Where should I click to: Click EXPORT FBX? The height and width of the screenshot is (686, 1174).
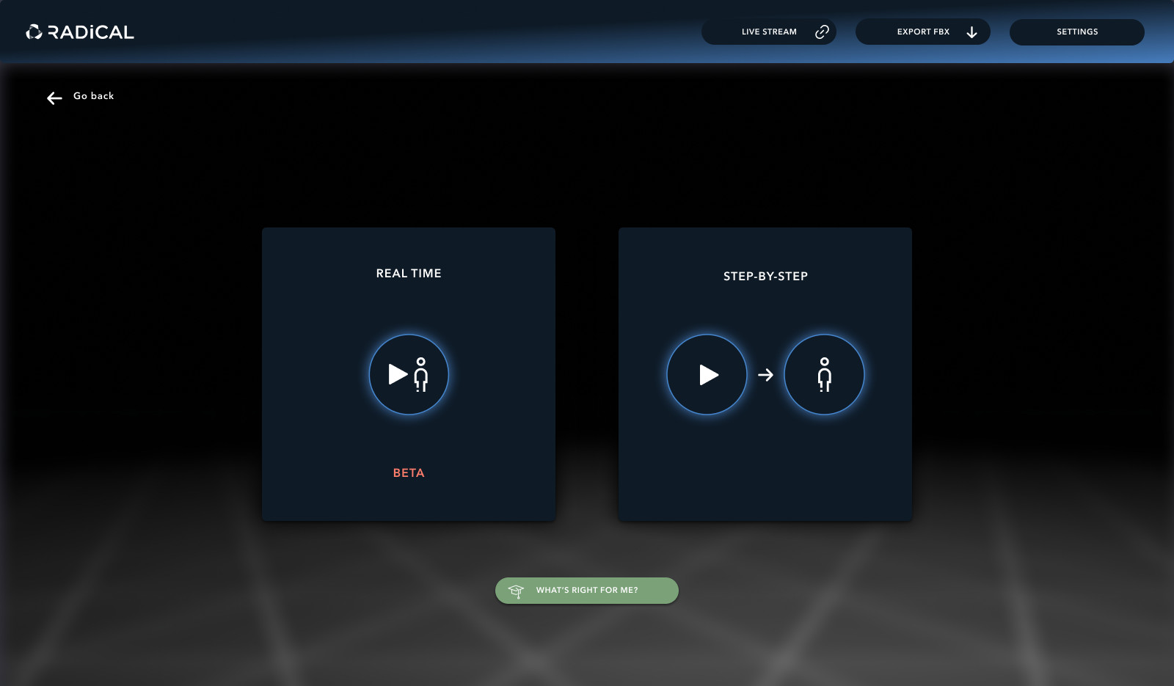pos(922,32)
